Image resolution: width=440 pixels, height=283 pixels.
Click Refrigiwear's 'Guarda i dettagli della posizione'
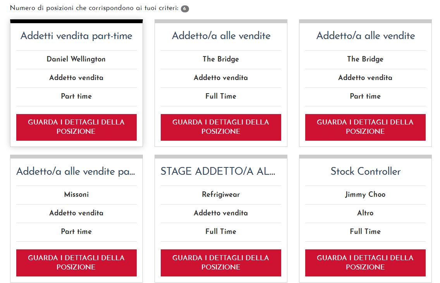tap(221, 263)
